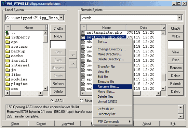Open the remote /web path dropdown

coord(179,18)
